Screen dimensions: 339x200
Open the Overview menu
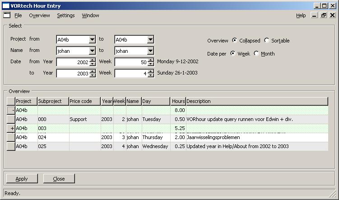point(39,15)
